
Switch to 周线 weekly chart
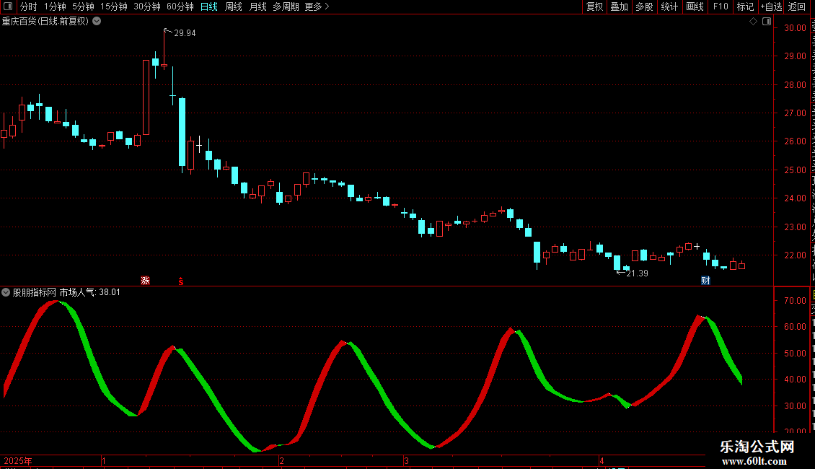coord(234,6)
